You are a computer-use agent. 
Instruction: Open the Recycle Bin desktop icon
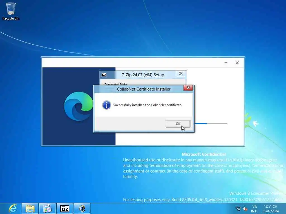coord(11,11)
